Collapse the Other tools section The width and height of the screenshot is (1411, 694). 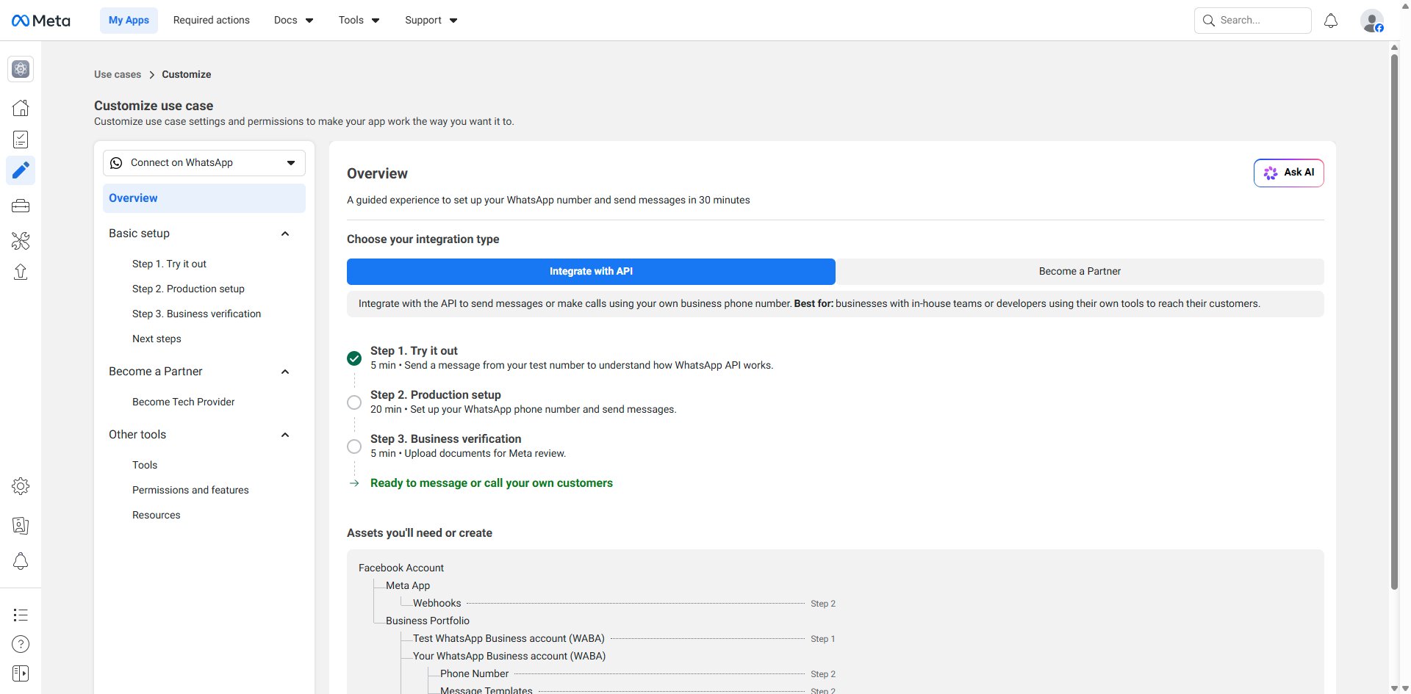pyautogui.click(x=285, y=435)
